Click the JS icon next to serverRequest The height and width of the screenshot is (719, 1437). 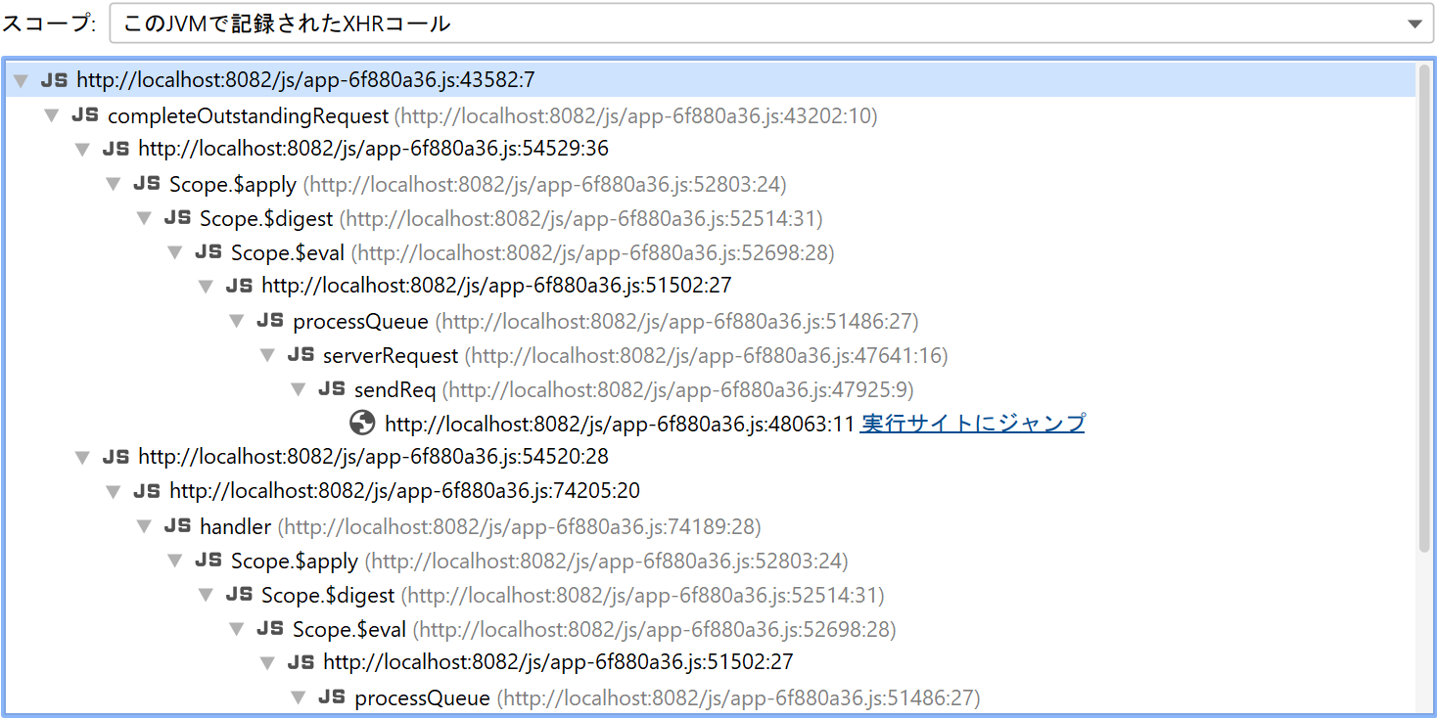pyautogui.click(x=301, y=354)
